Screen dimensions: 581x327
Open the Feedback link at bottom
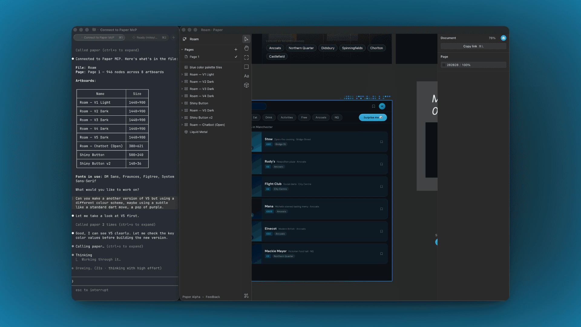(x=213, y=297)
